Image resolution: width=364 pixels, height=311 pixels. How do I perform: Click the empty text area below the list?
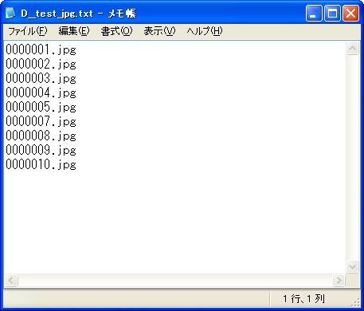[174, 222]
